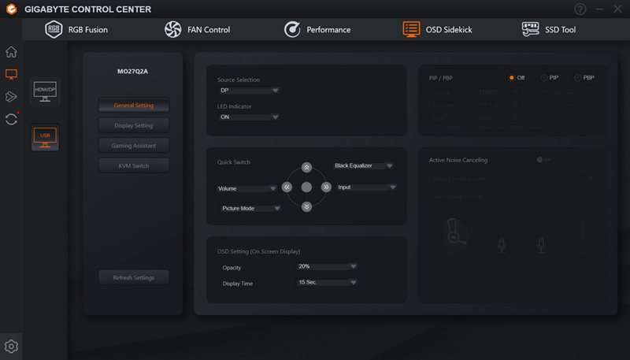Select the USB monitor connection icon
This screenshot has width=630, height=360.
click(x=45, y=137)
